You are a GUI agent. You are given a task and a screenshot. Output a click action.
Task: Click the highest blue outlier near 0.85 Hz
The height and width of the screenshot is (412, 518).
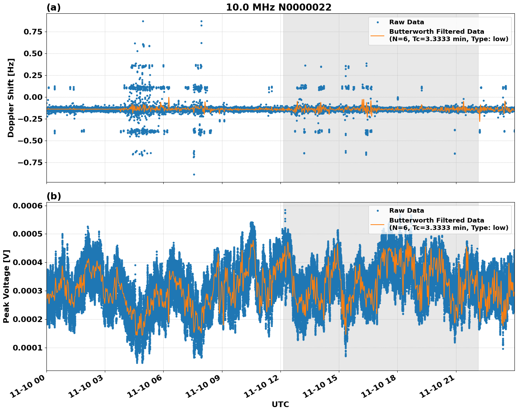tap(142, 21)
